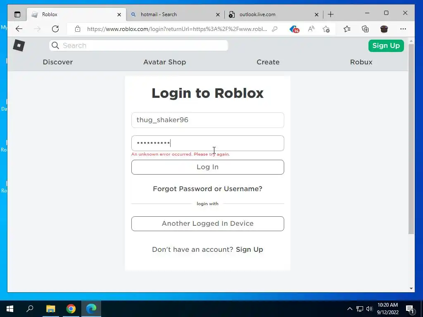View site information lock icon

78,29
